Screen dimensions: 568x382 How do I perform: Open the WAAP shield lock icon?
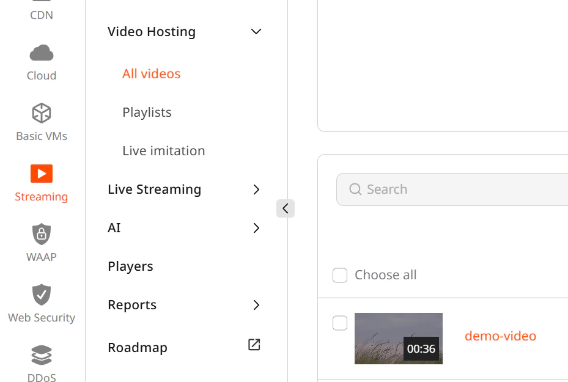(42, 234)
